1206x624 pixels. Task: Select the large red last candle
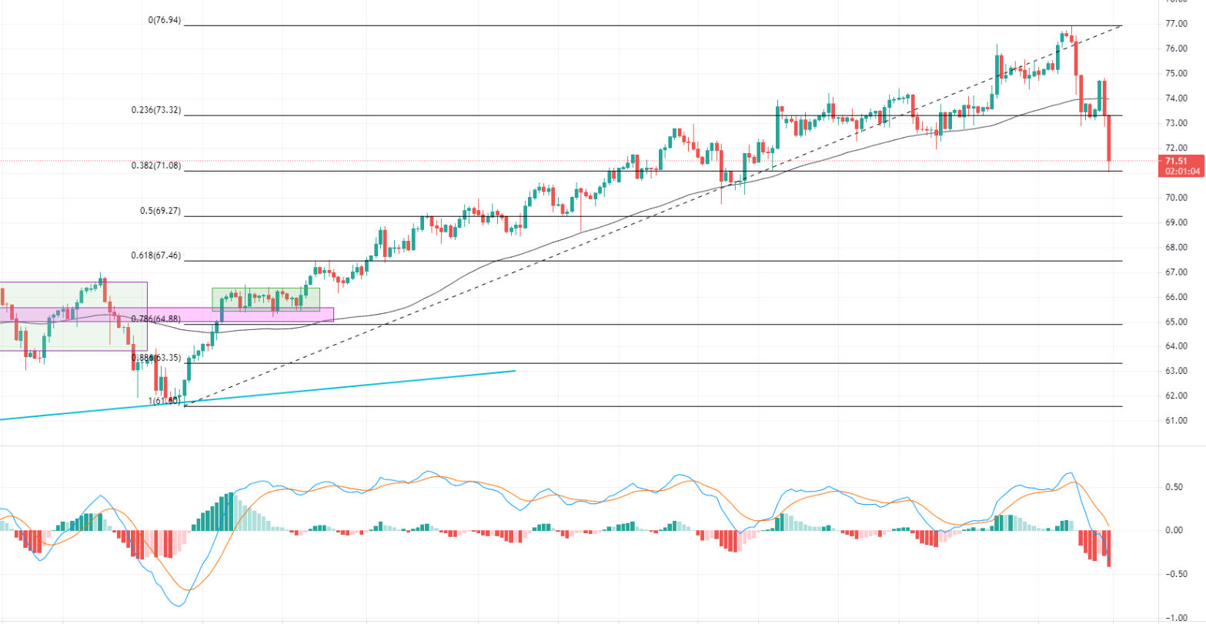[1108, 138]
